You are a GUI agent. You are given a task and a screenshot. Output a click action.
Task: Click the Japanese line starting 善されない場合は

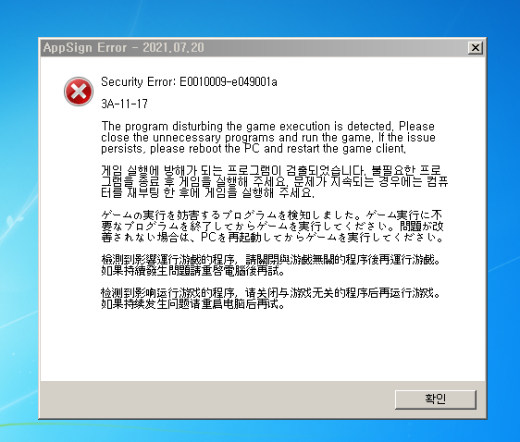(273, 238)
